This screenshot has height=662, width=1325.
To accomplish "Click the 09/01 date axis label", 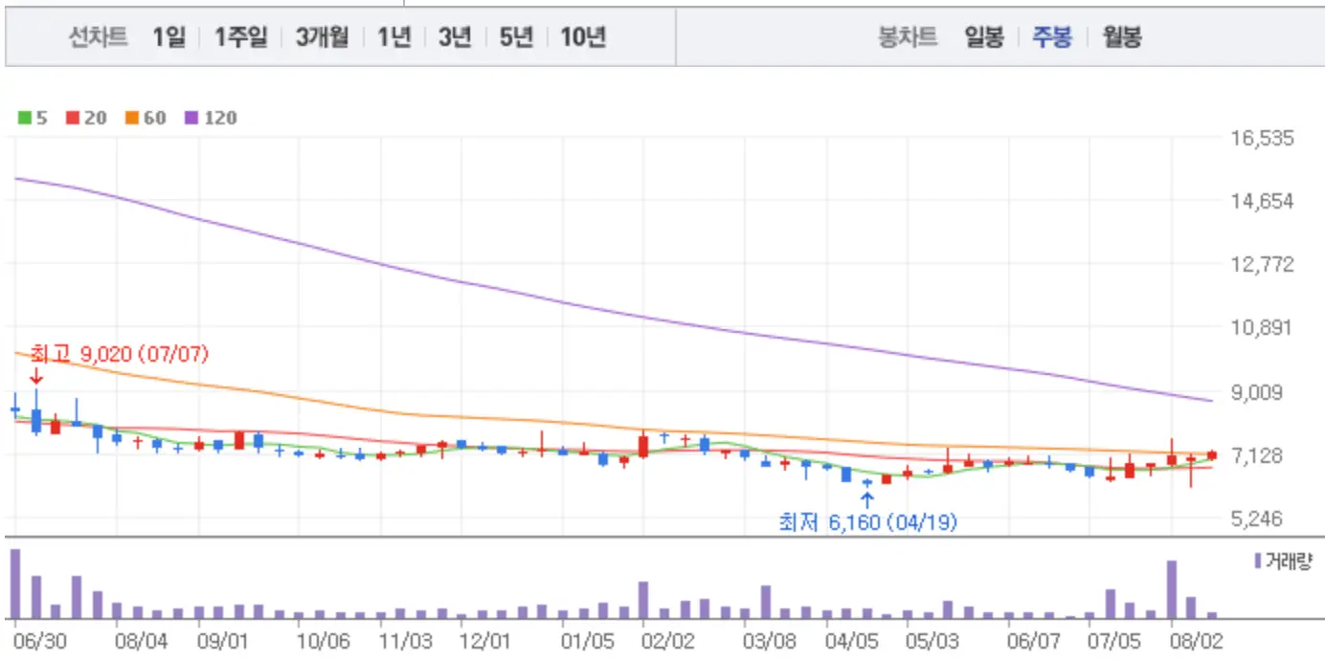I will tap(222, 639).
